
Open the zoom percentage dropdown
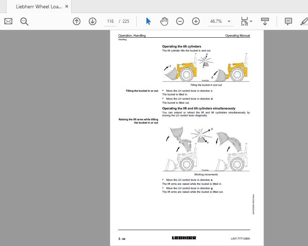click(228, 21)
